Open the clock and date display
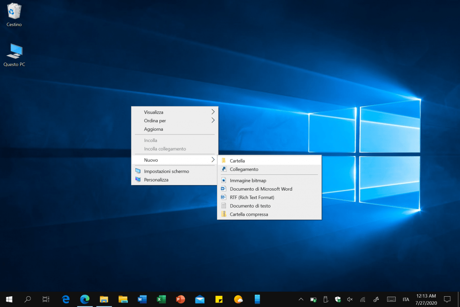 click(426, 299)
